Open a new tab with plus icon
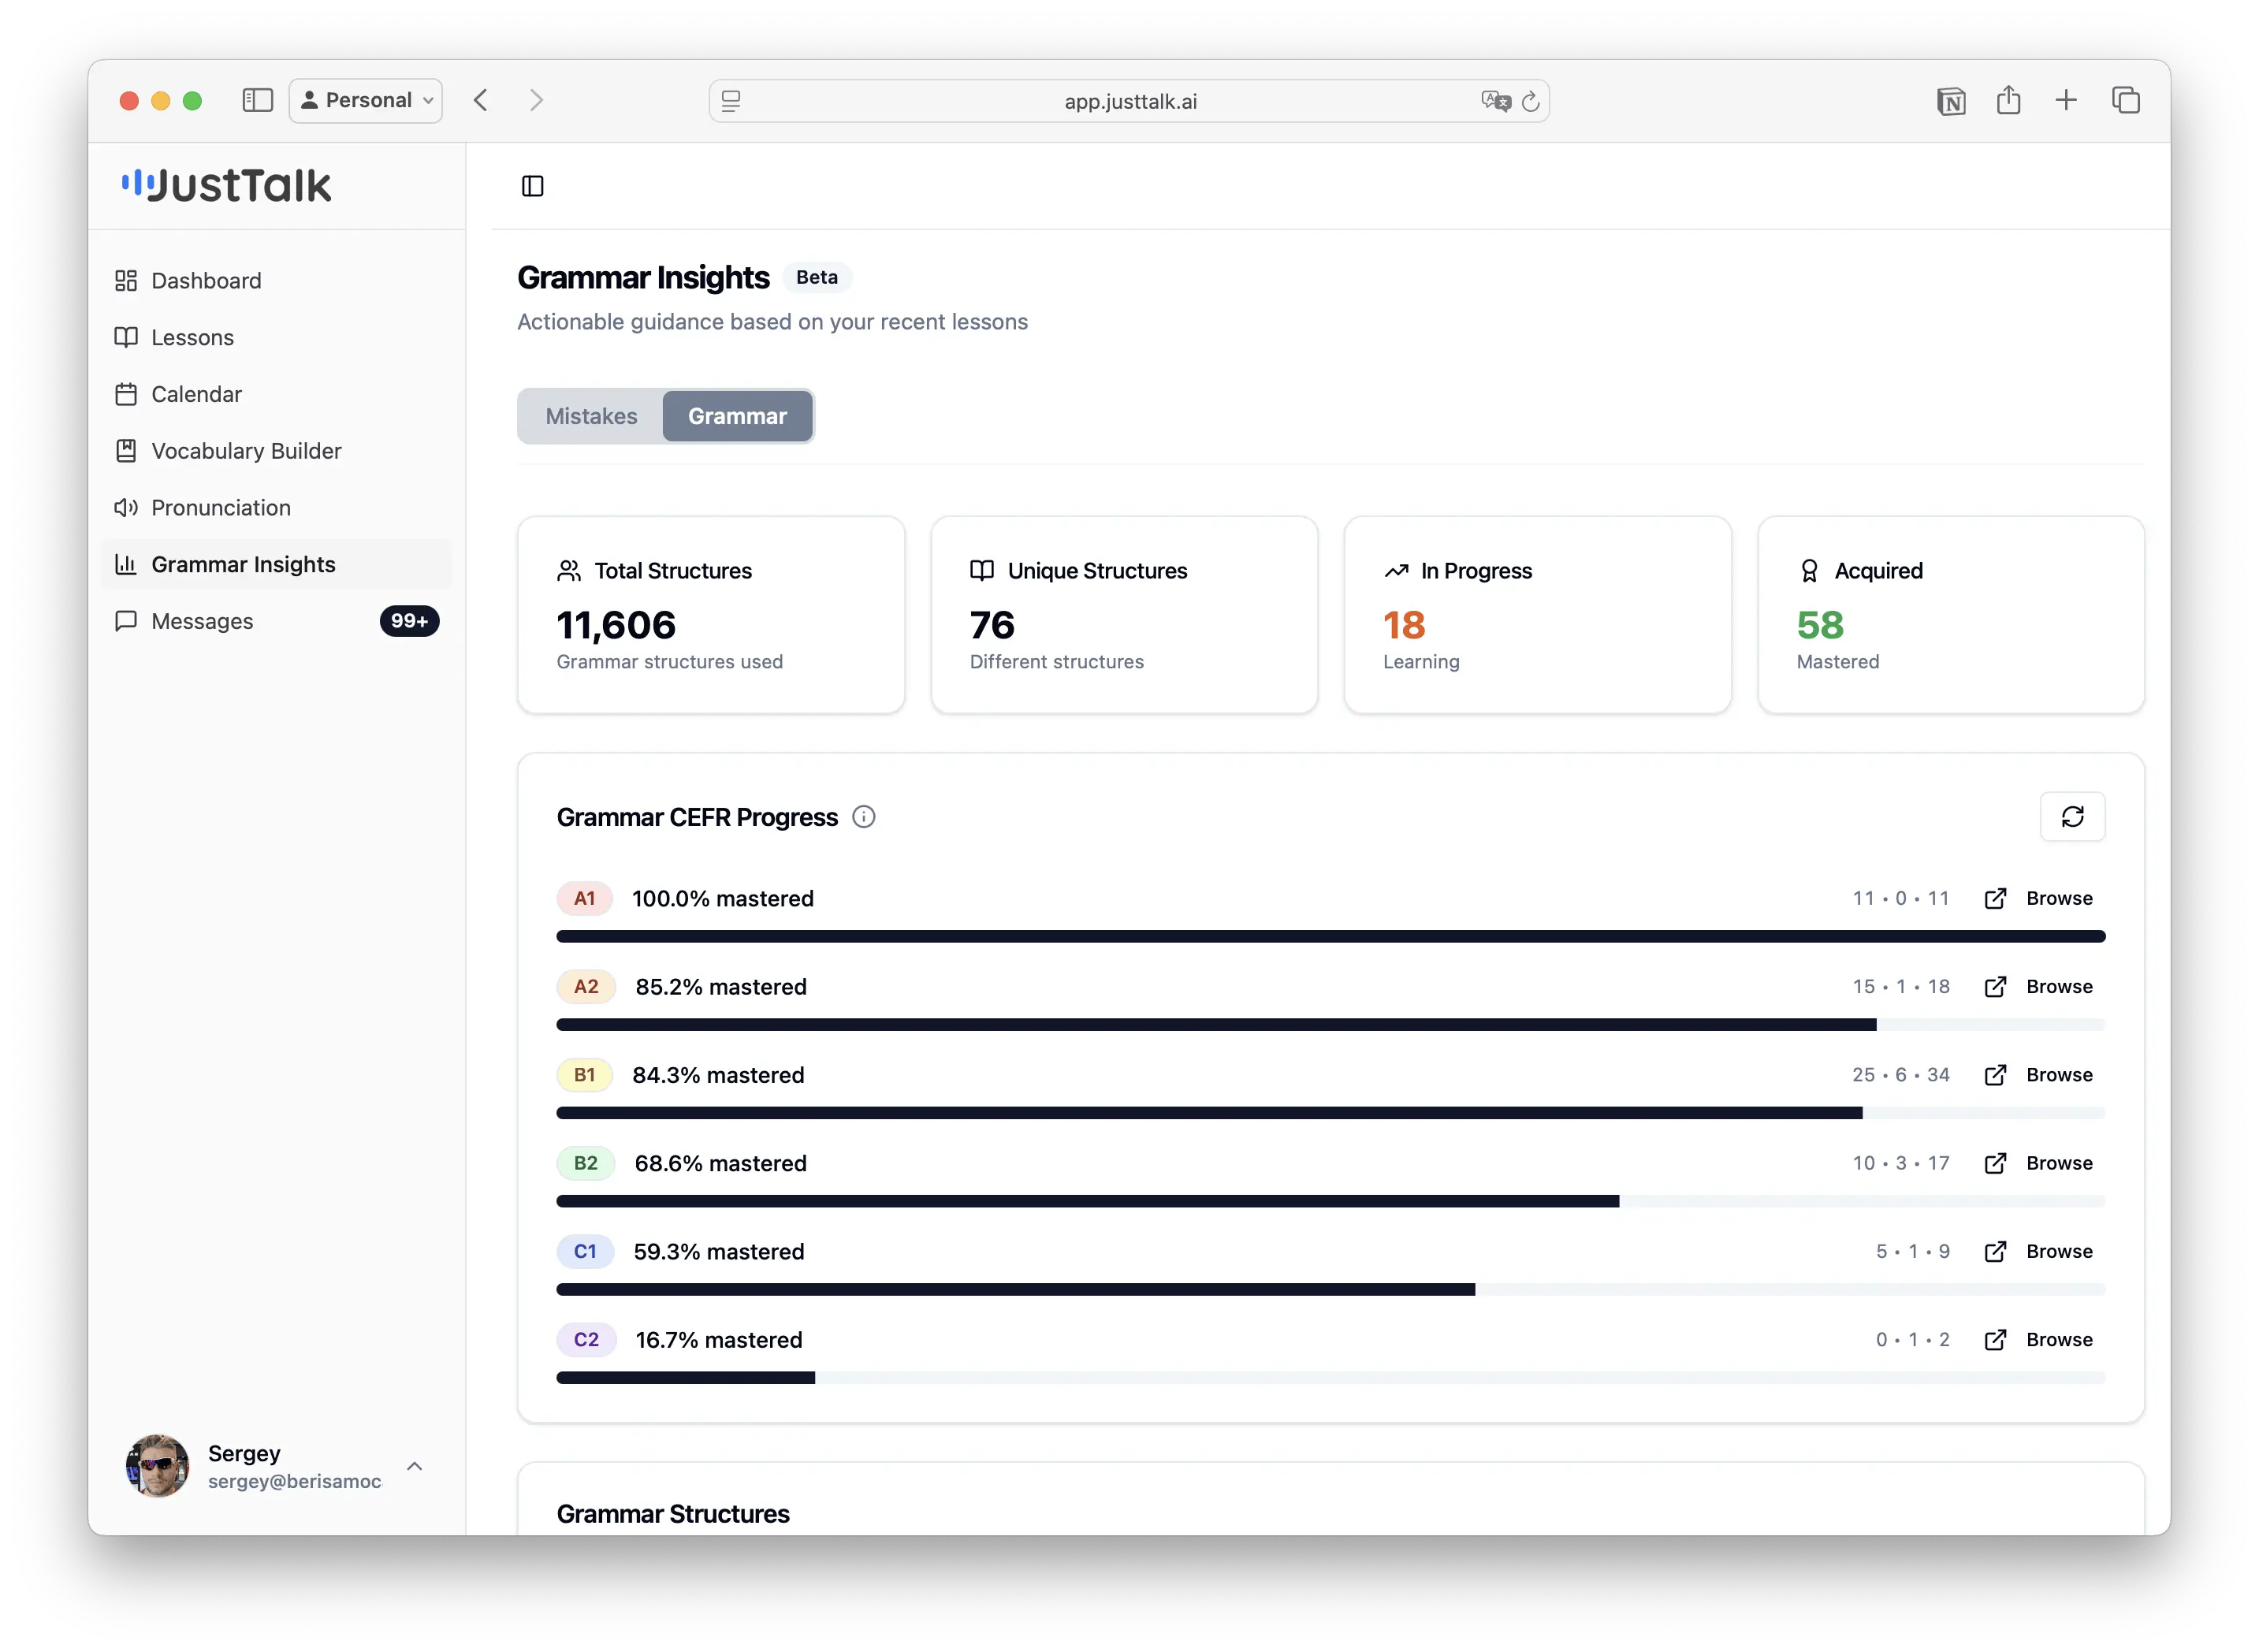The width and height of the screenshot is (2259, 1652). pos(2066,100)
